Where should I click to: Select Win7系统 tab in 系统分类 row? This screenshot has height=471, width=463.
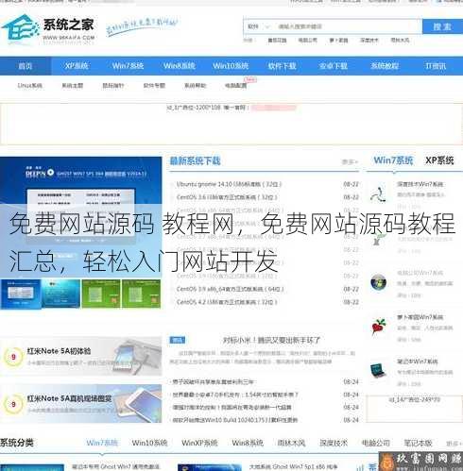click(102, 443)
